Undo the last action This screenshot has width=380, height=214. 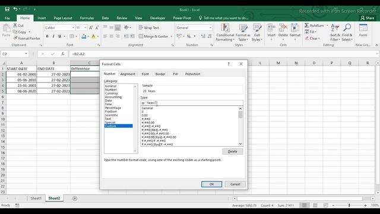15,10
